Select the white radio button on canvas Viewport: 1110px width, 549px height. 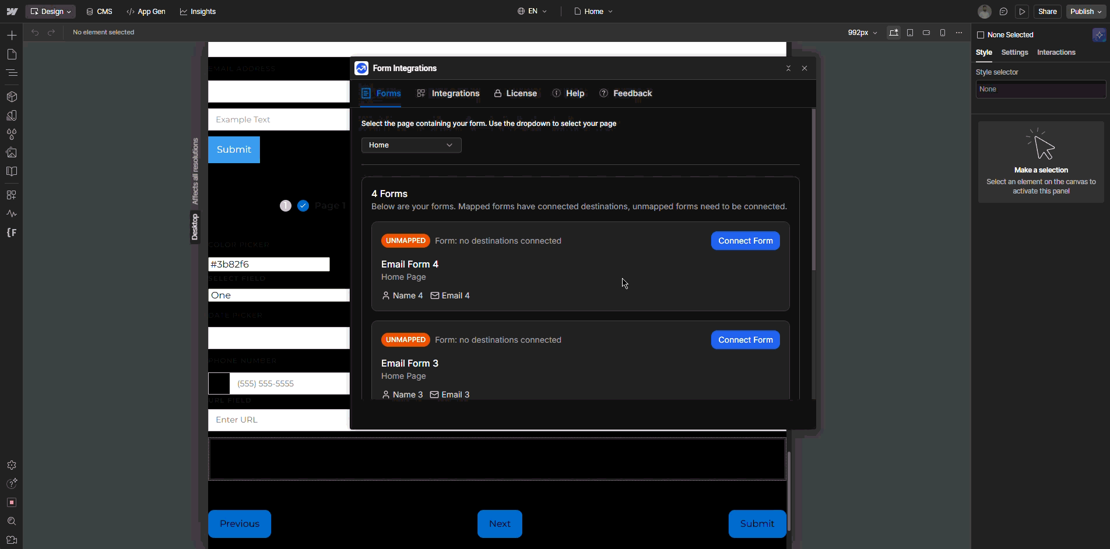tap(286, 206)
